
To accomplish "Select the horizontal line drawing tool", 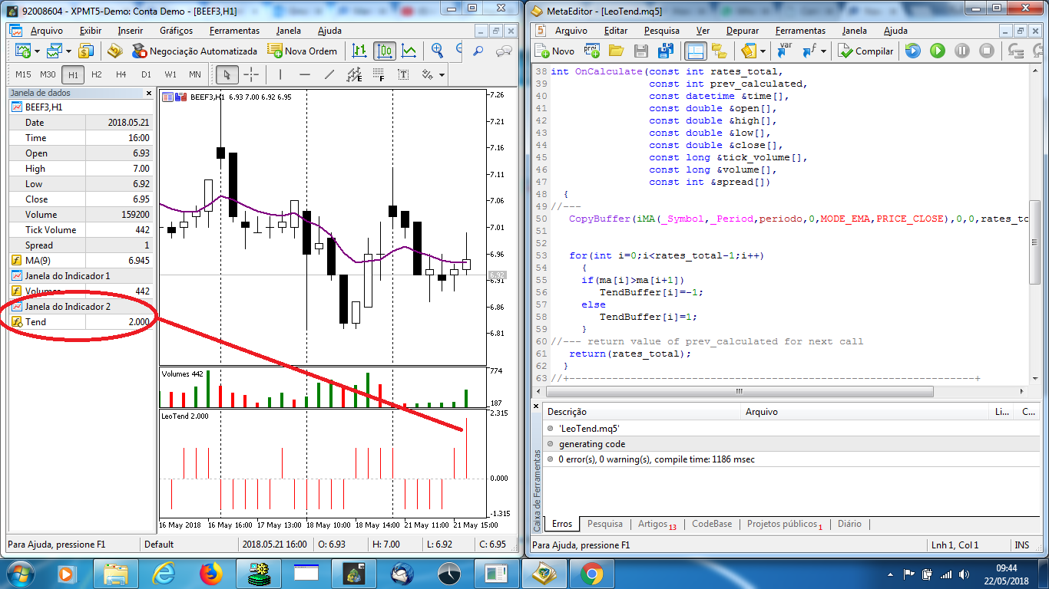I will click(305, 74).
